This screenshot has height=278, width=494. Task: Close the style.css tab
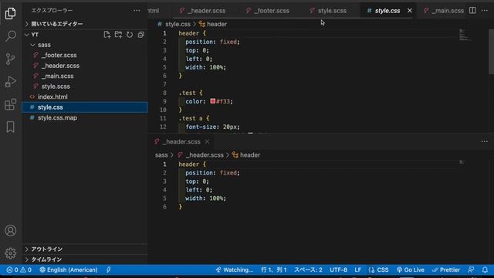pos(410,10)
